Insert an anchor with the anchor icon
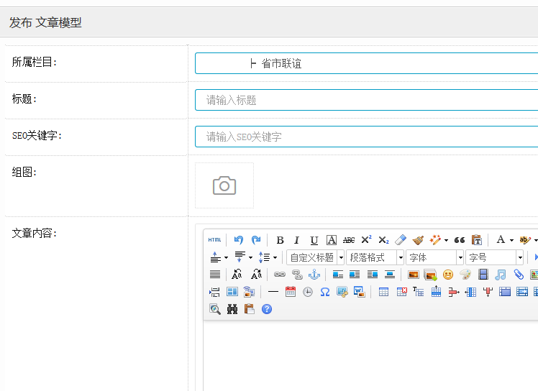 (314, 275)
